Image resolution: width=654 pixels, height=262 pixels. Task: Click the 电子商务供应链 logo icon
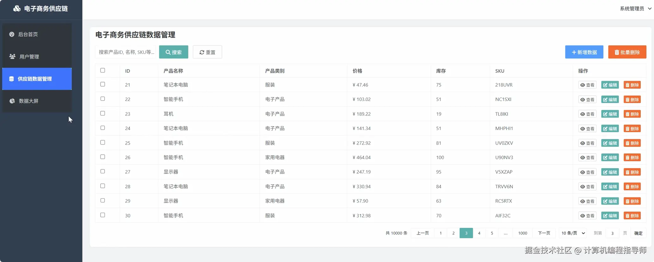coord(17,9)
